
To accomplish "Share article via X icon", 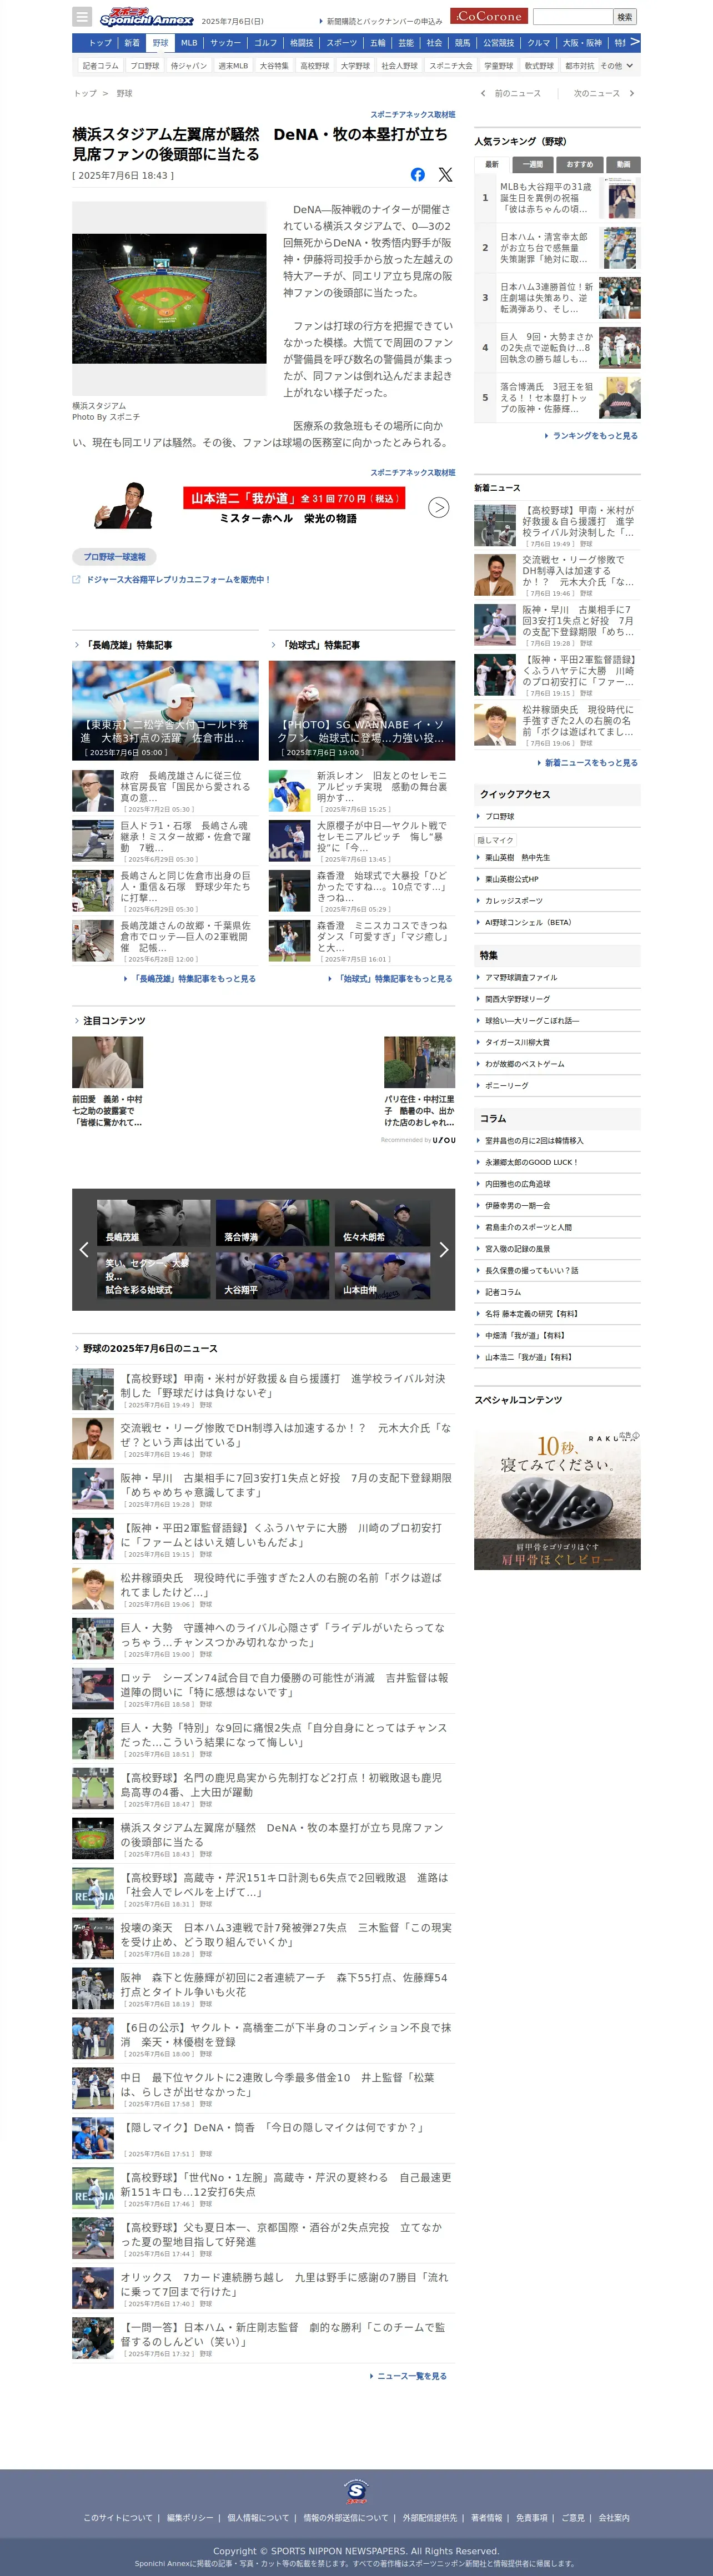I will click(445, 174).
